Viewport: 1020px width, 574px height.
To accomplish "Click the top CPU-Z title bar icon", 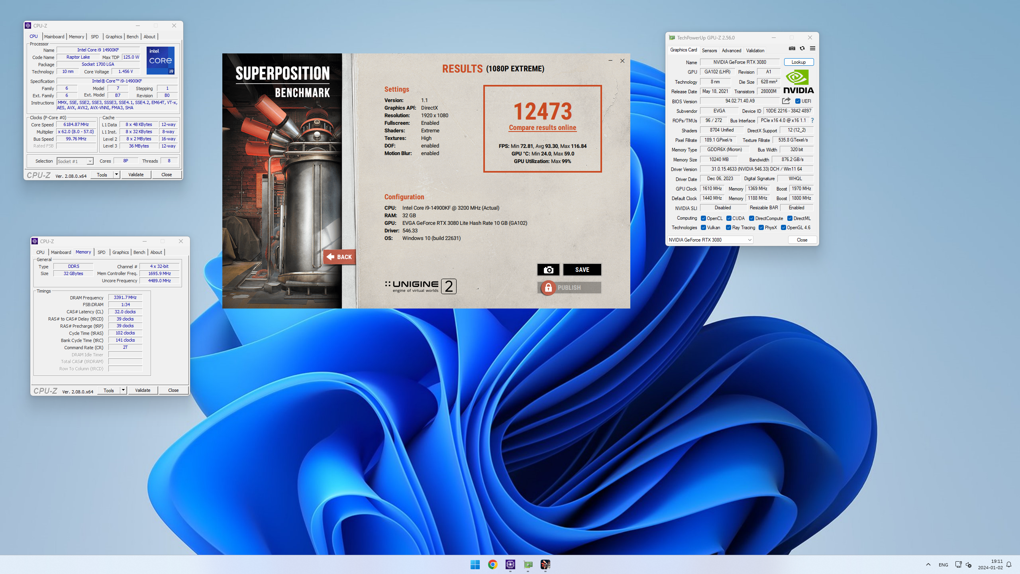I will pos(28,26).
